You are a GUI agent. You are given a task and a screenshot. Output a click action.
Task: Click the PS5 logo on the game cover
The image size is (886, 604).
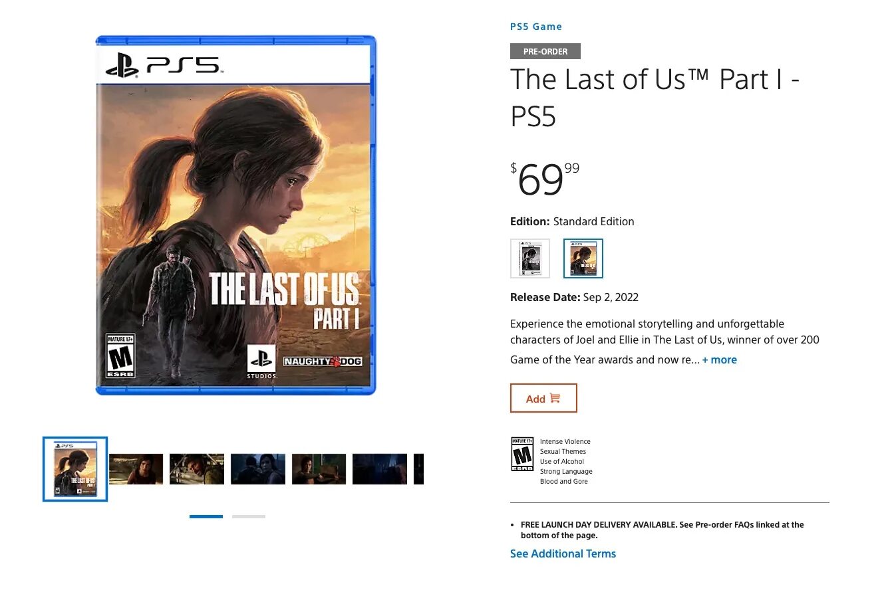pyautogui.click(x=163, y=66)
